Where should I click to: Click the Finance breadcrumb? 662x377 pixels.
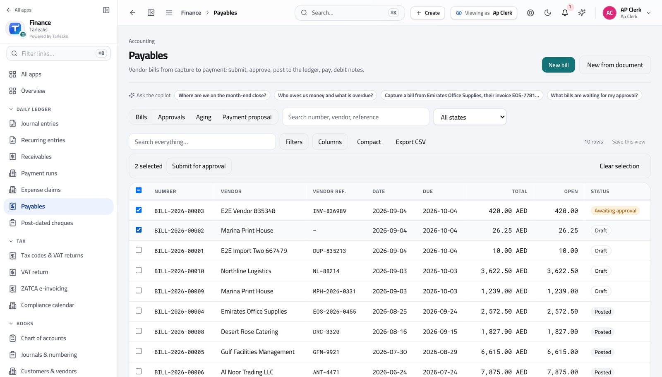(x=191, y=13)
